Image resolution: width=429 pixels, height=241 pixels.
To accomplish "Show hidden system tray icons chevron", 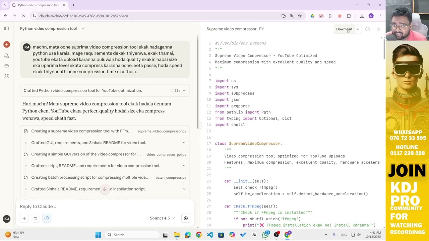I will pyautogui.click(x=326, y=235).
